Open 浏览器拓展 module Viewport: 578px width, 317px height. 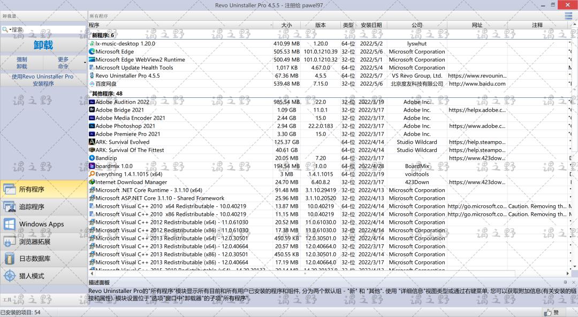pos(43,241)
